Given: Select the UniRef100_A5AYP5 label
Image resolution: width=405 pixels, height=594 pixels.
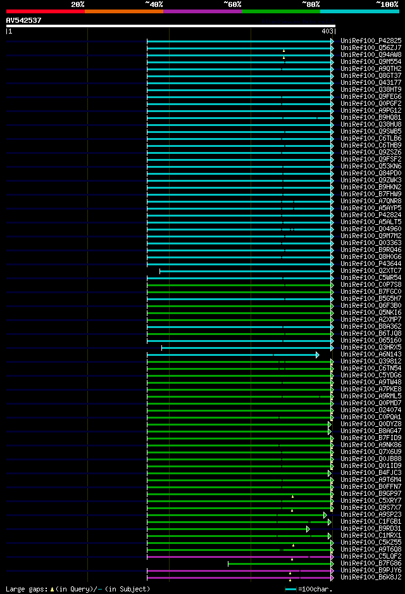Looking at the screenshot, I should [371, 208].
